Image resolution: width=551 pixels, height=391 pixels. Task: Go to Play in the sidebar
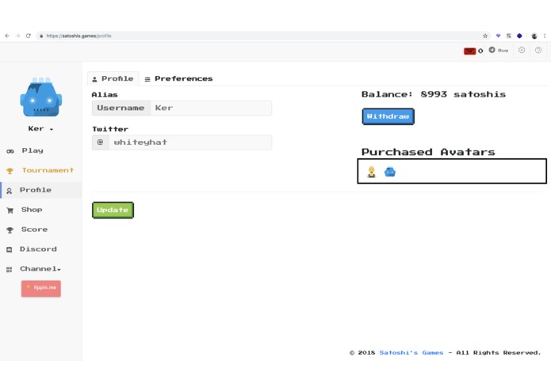(x=33, y=150)
